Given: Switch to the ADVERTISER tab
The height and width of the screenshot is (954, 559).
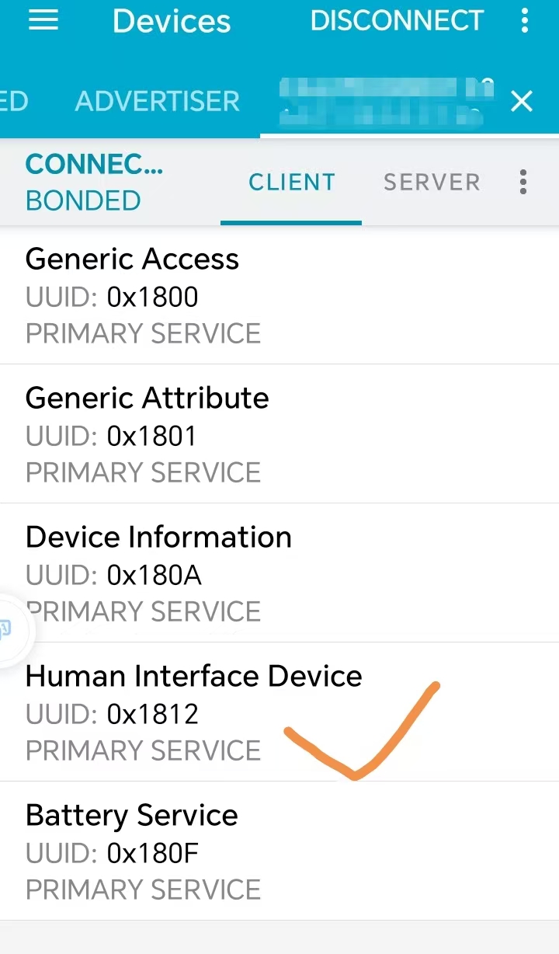Looking at the screenshot, I should (158, 101).
